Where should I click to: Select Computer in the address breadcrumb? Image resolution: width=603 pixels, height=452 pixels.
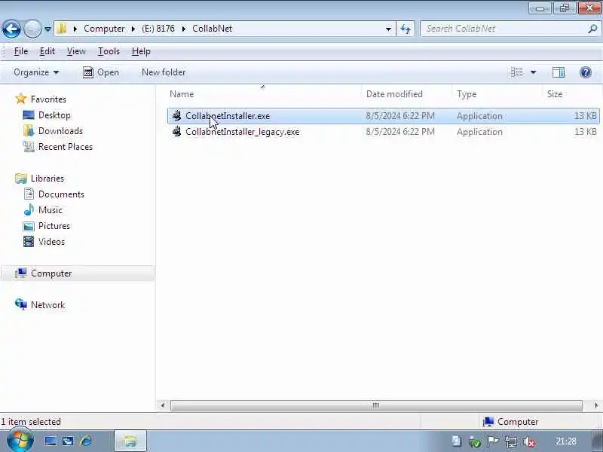[x=104, y=29]
